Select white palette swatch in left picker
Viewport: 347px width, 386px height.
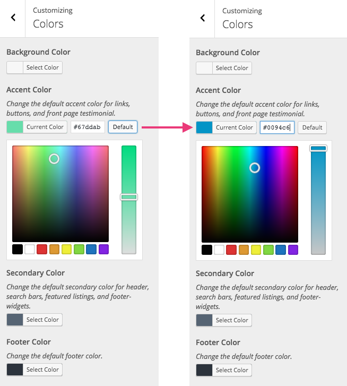coord(30,249)
